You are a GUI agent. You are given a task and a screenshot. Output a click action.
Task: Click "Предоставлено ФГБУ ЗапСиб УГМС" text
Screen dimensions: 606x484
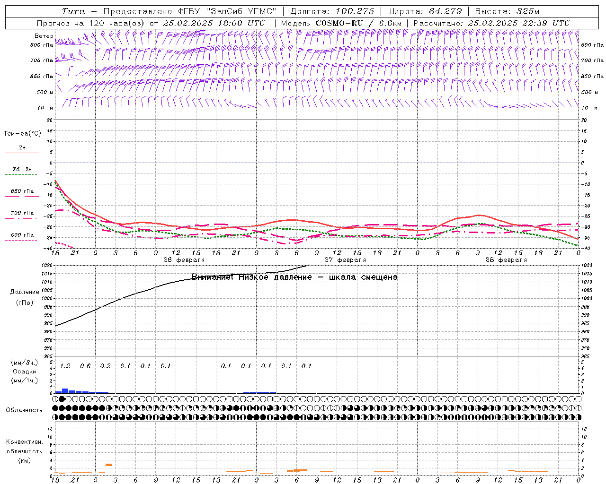tap(190, 11)
